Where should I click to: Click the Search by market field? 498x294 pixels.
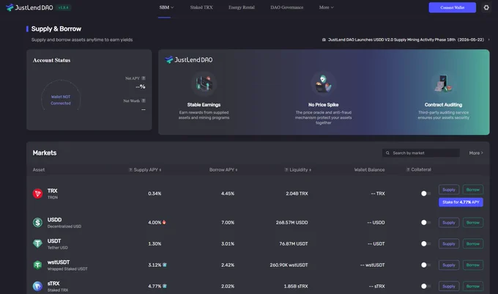[421, 153]
